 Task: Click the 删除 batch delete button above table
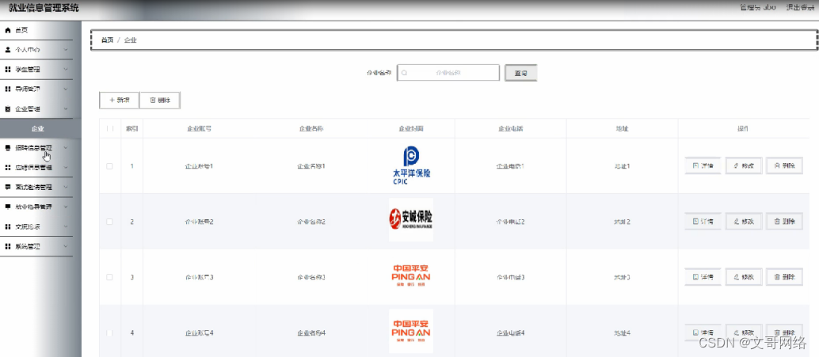click(x=160, y=101)
